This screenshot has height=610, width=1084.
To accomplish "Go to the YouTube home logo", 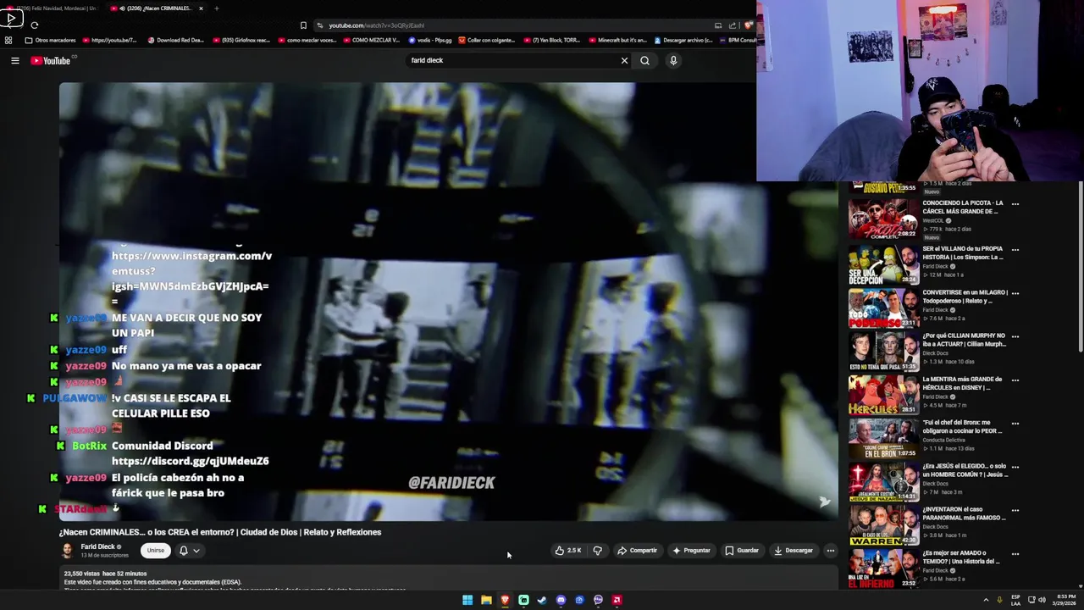I will 51,60.
